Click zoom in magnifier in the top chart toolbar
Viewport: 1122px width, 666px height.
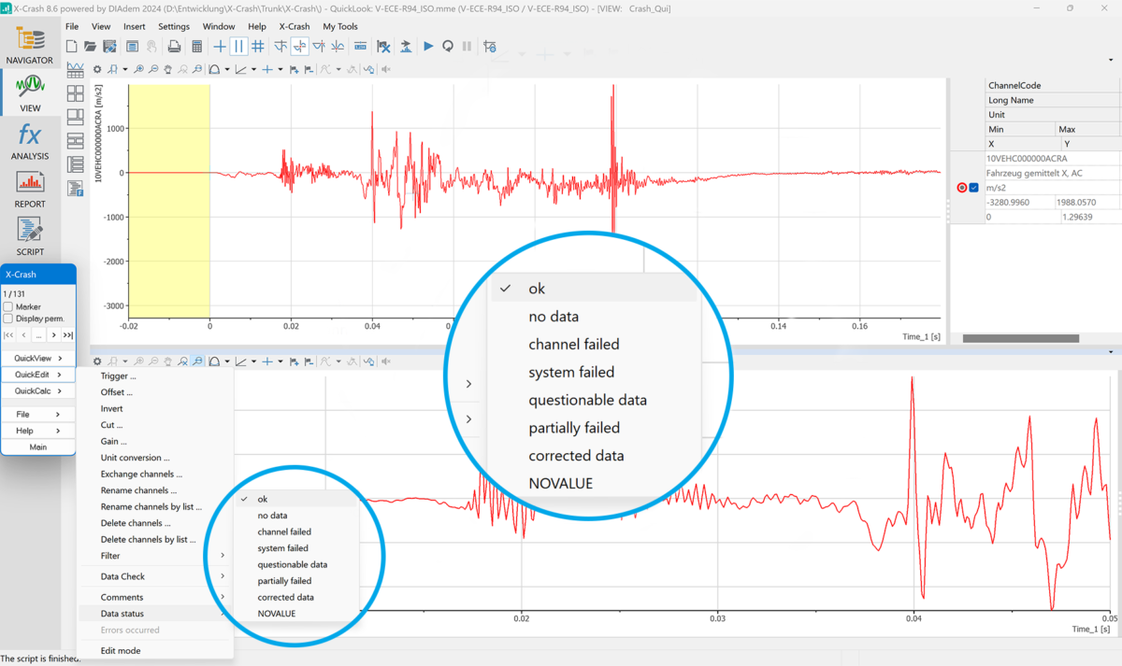pos(138,69)
